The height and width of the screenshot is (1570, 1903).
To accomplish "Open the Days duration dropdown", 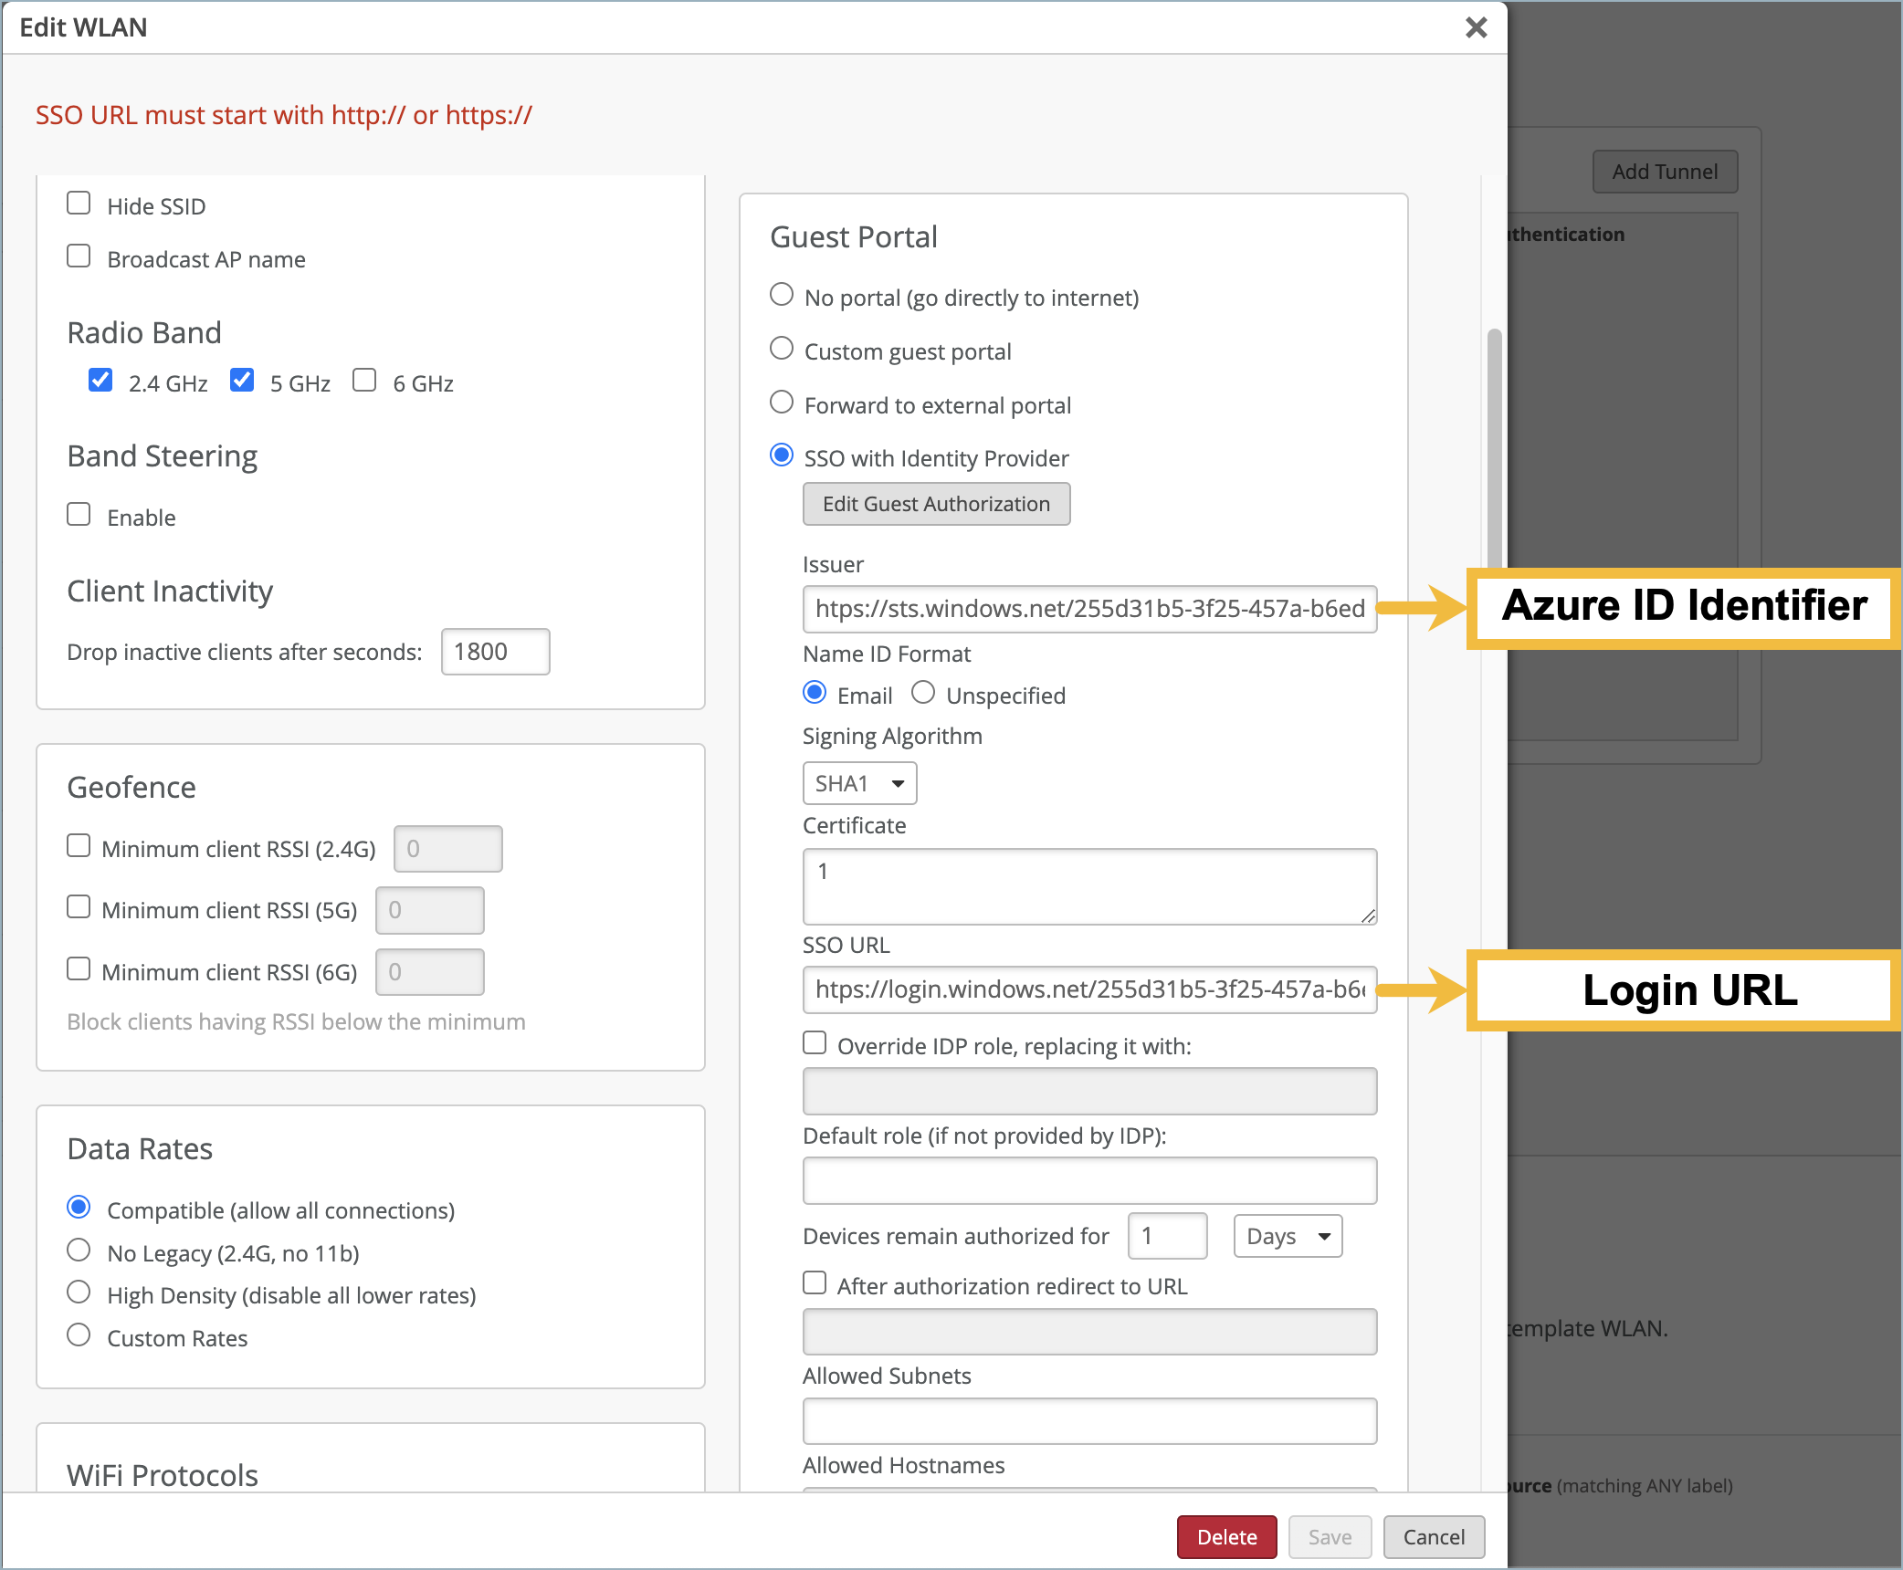I will (1288, 1236).
